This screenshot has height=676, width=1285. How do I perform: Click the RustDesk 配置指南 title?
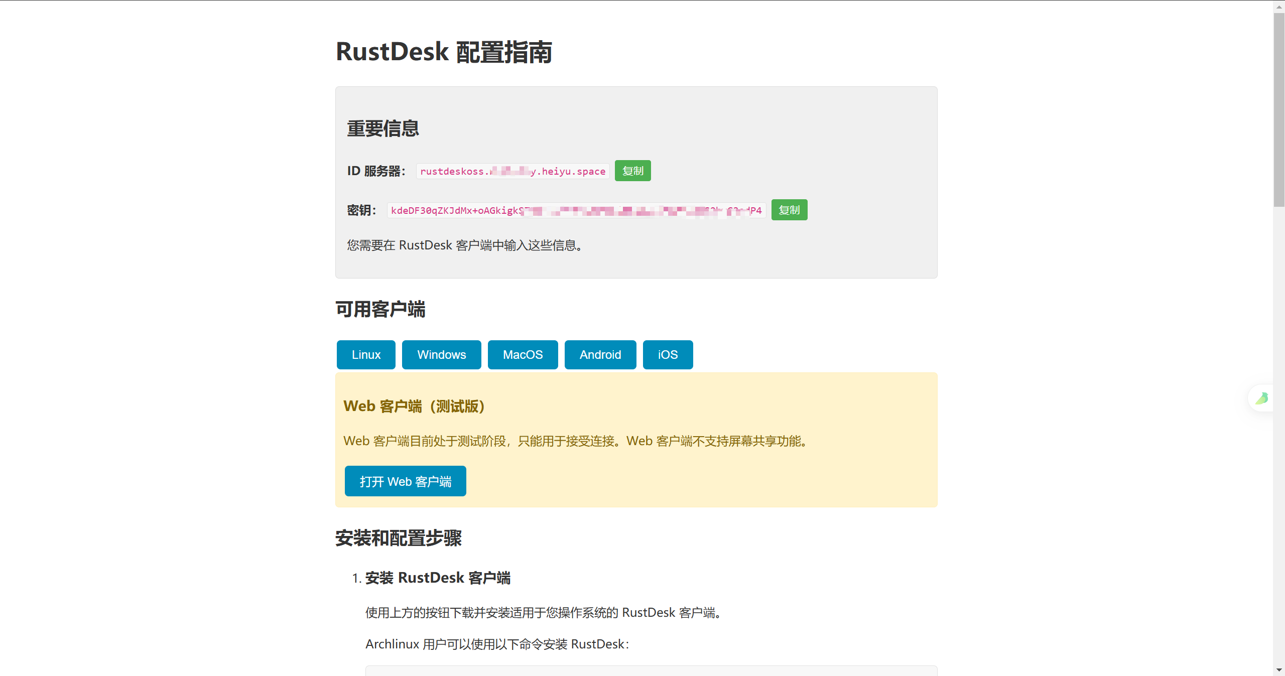[x=444, y=52]
